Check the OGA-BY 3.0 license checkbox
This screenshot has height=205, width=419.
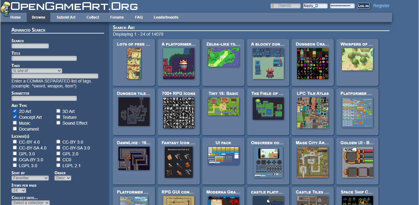(15, 159)
